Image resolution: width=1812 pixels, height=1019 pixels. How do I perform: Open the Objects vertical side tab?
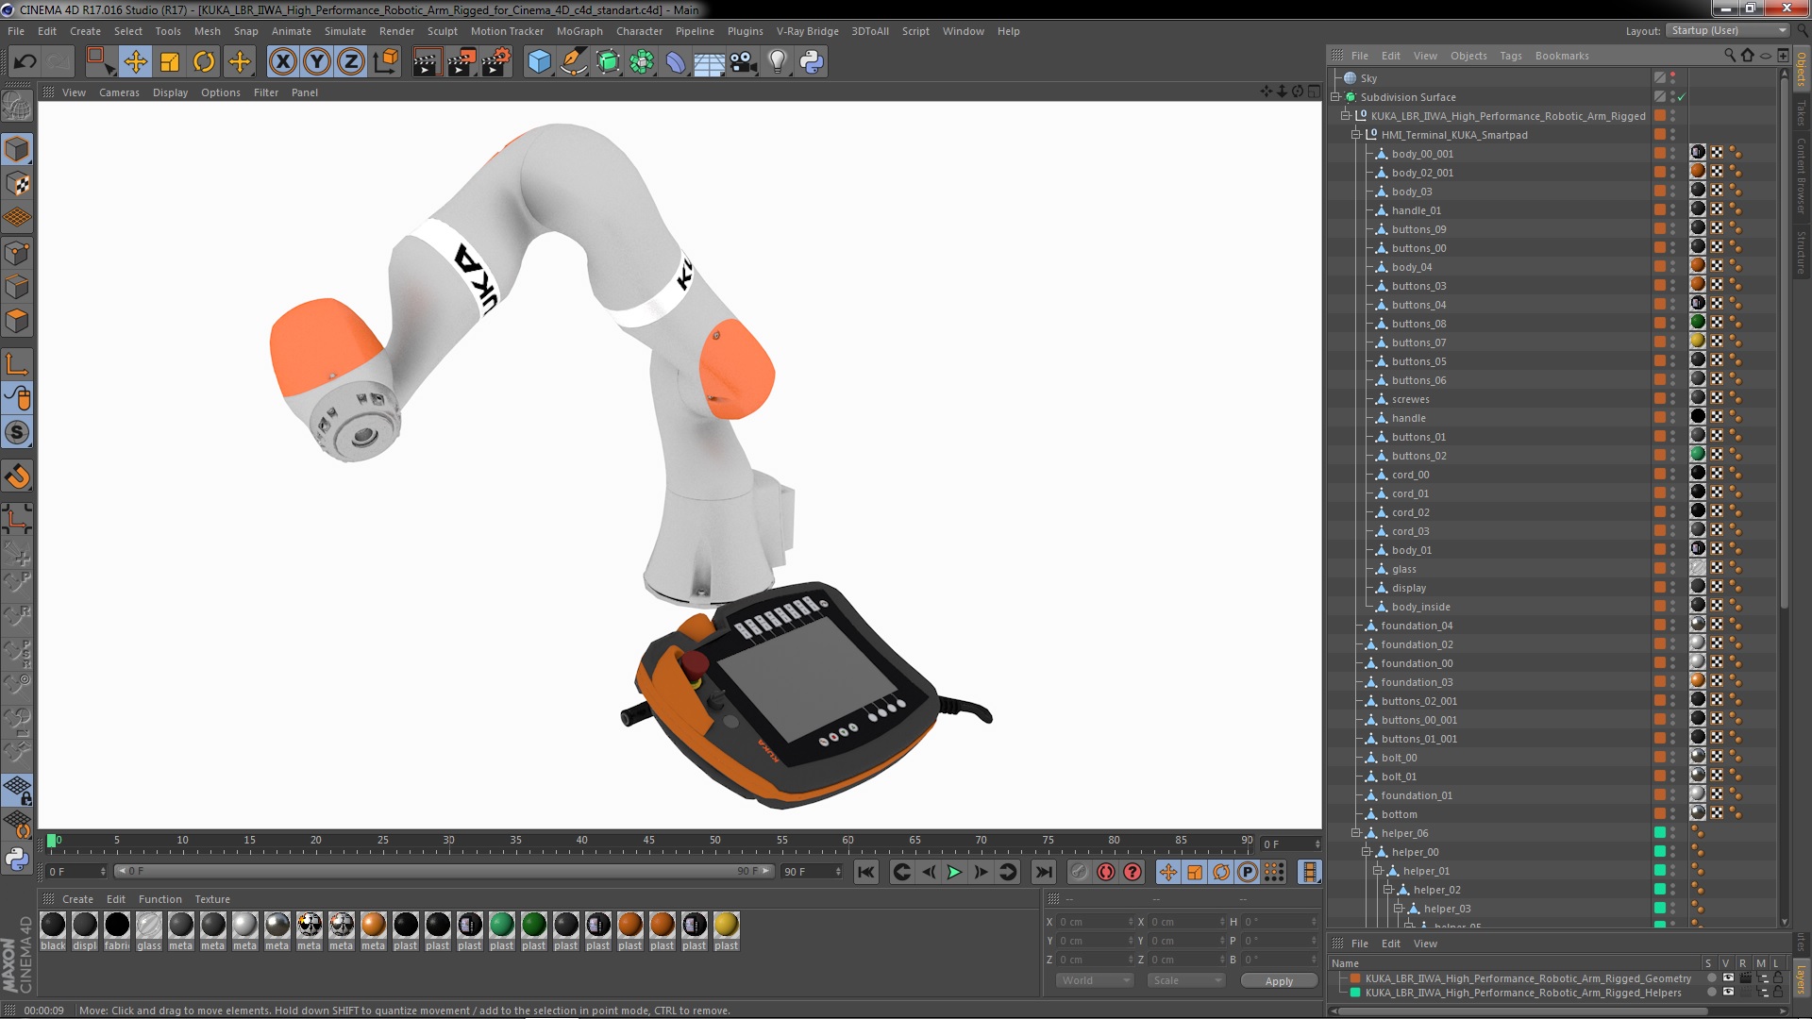click(x=1802, y=70)
